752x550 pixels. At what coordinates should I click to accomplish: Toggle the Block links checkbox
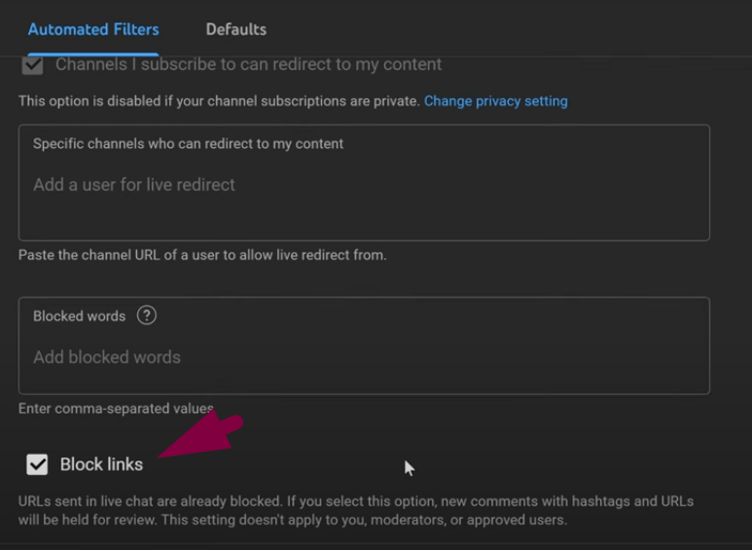pyautogui.click(x=37, y=464)
